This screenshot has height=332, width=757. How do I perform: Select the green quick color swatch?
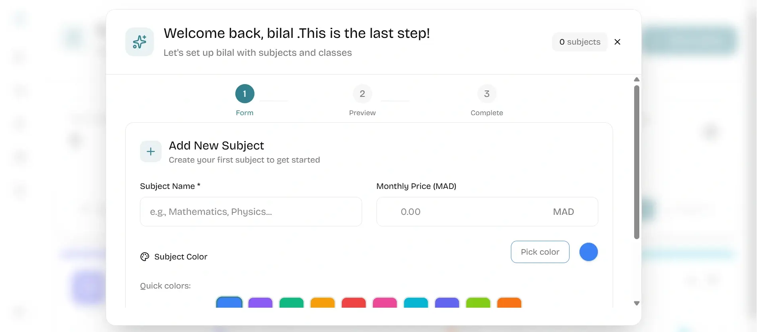click(x=291, y=304)
